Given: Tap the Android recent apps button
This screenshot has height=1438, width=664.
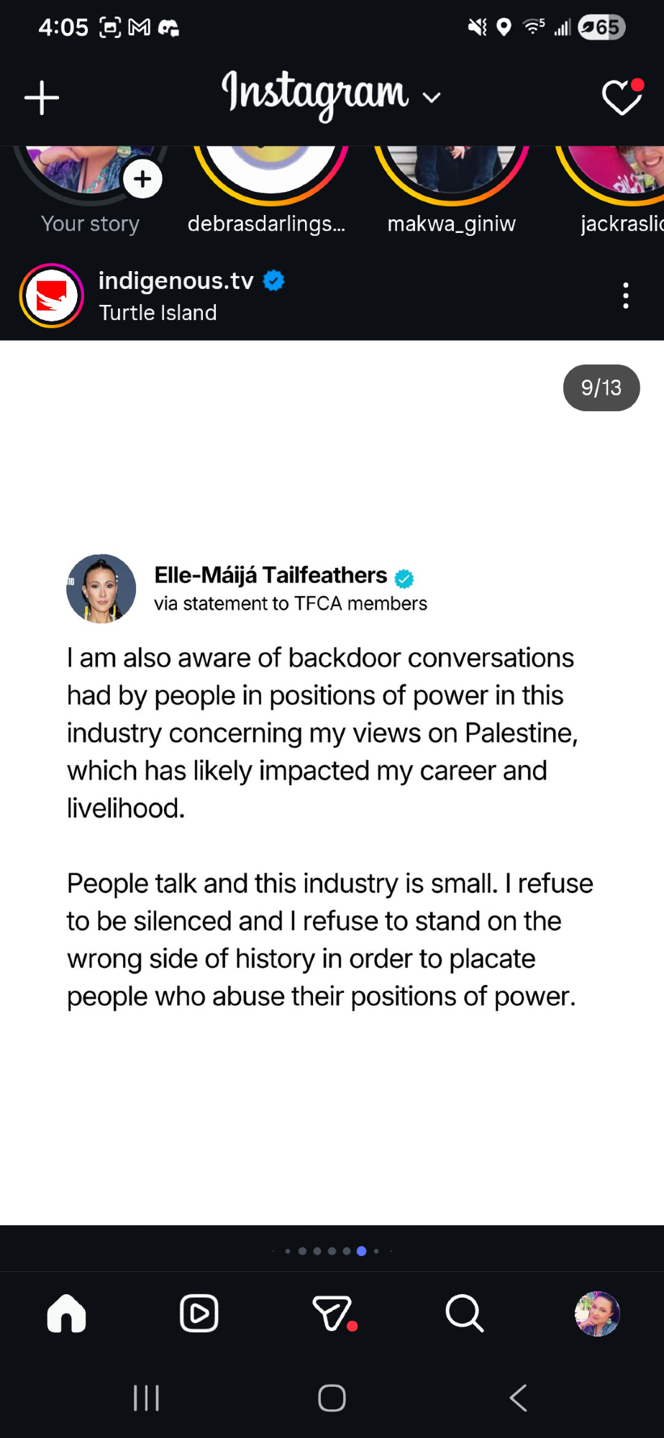Looking at the screenshot, I should [x=146, y=1398].
